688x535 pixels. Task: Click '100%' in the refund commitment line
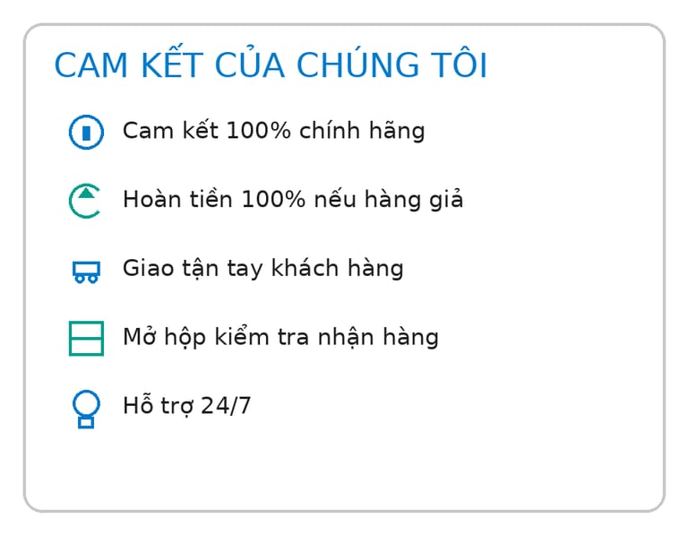tap(270, 199)
